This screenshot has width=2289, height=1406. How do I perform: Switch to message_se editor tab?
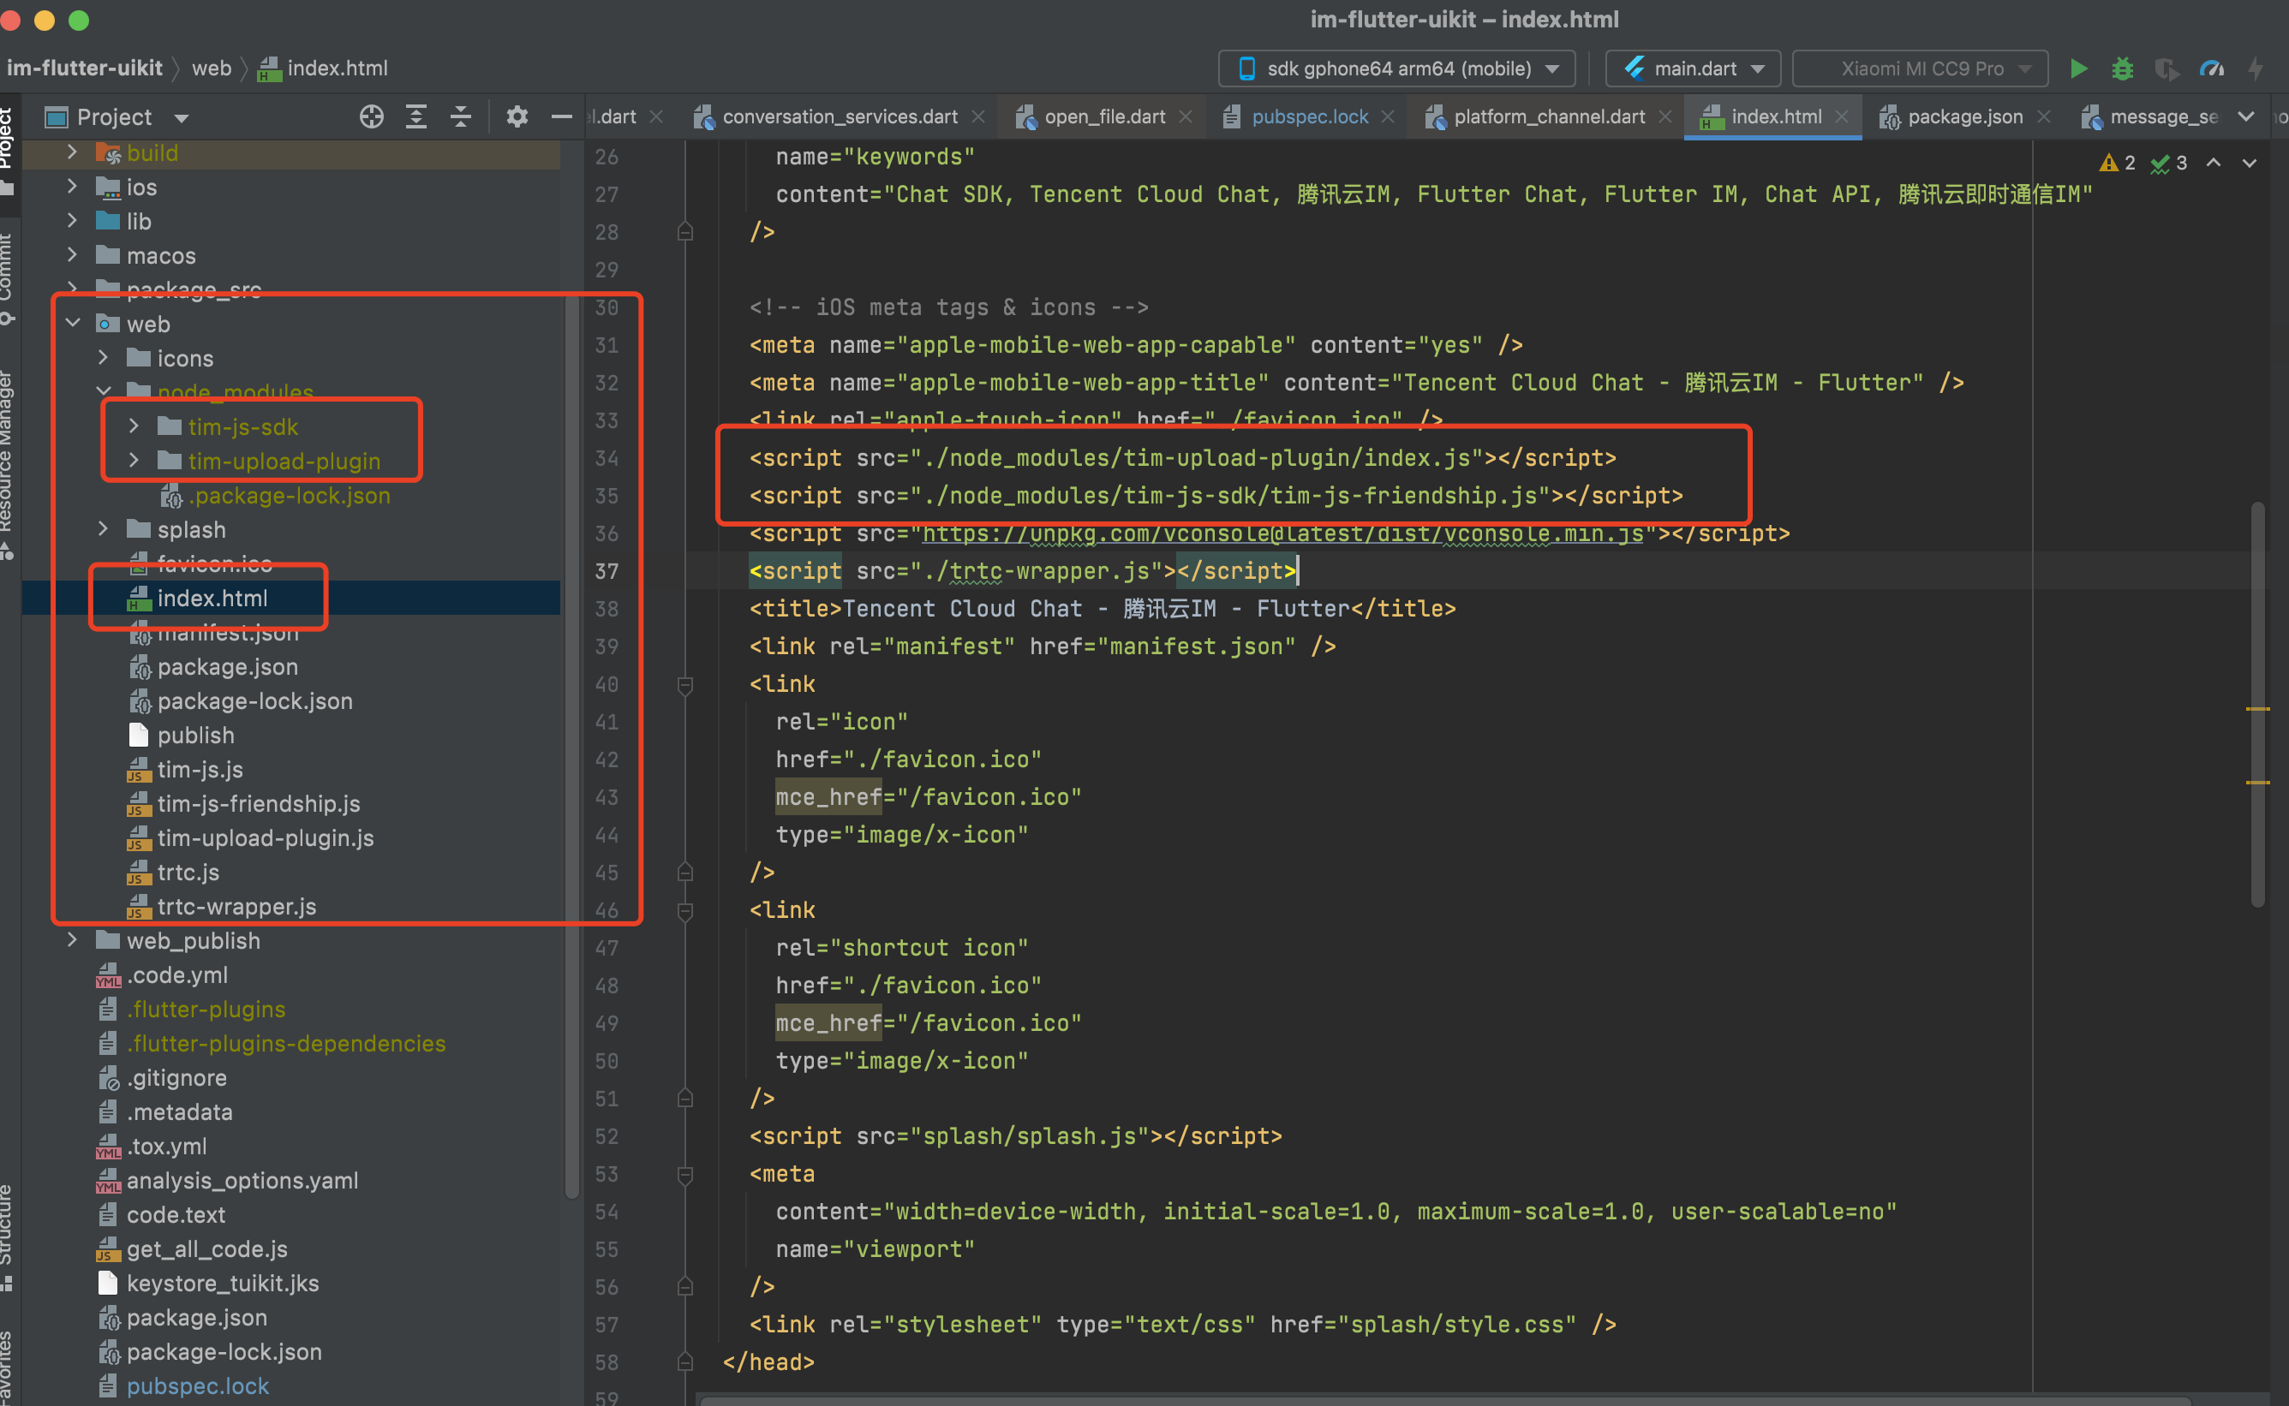pyautogui.click(x=2149, y=117)
